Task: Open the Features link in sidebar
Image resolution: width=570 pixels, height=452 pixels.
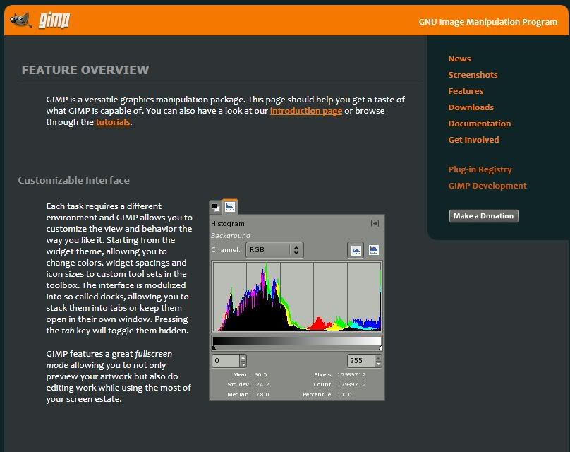Action: pyautogui.click(x=466, y=91)
